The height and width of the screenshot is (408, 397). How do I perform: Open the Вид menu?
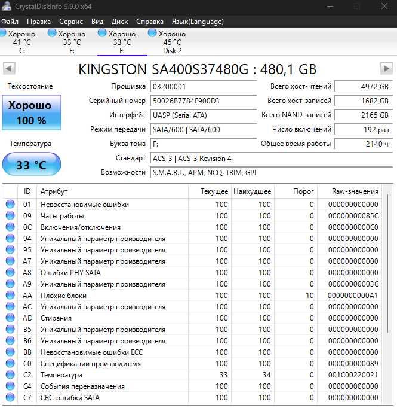pos(97,22)
